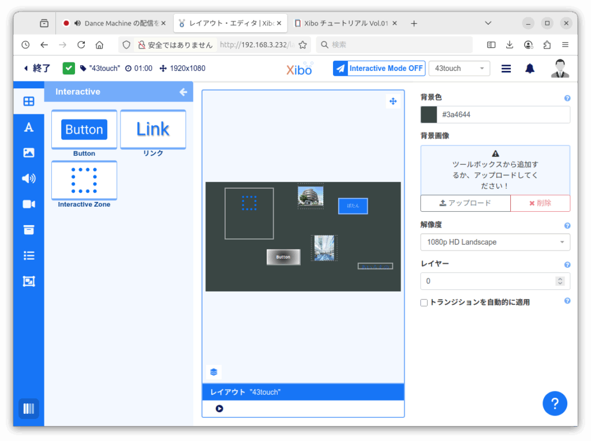This screenshot has height=441, width=591.
Task: Click the アップロード upload button
Action: tap(465, 203)
